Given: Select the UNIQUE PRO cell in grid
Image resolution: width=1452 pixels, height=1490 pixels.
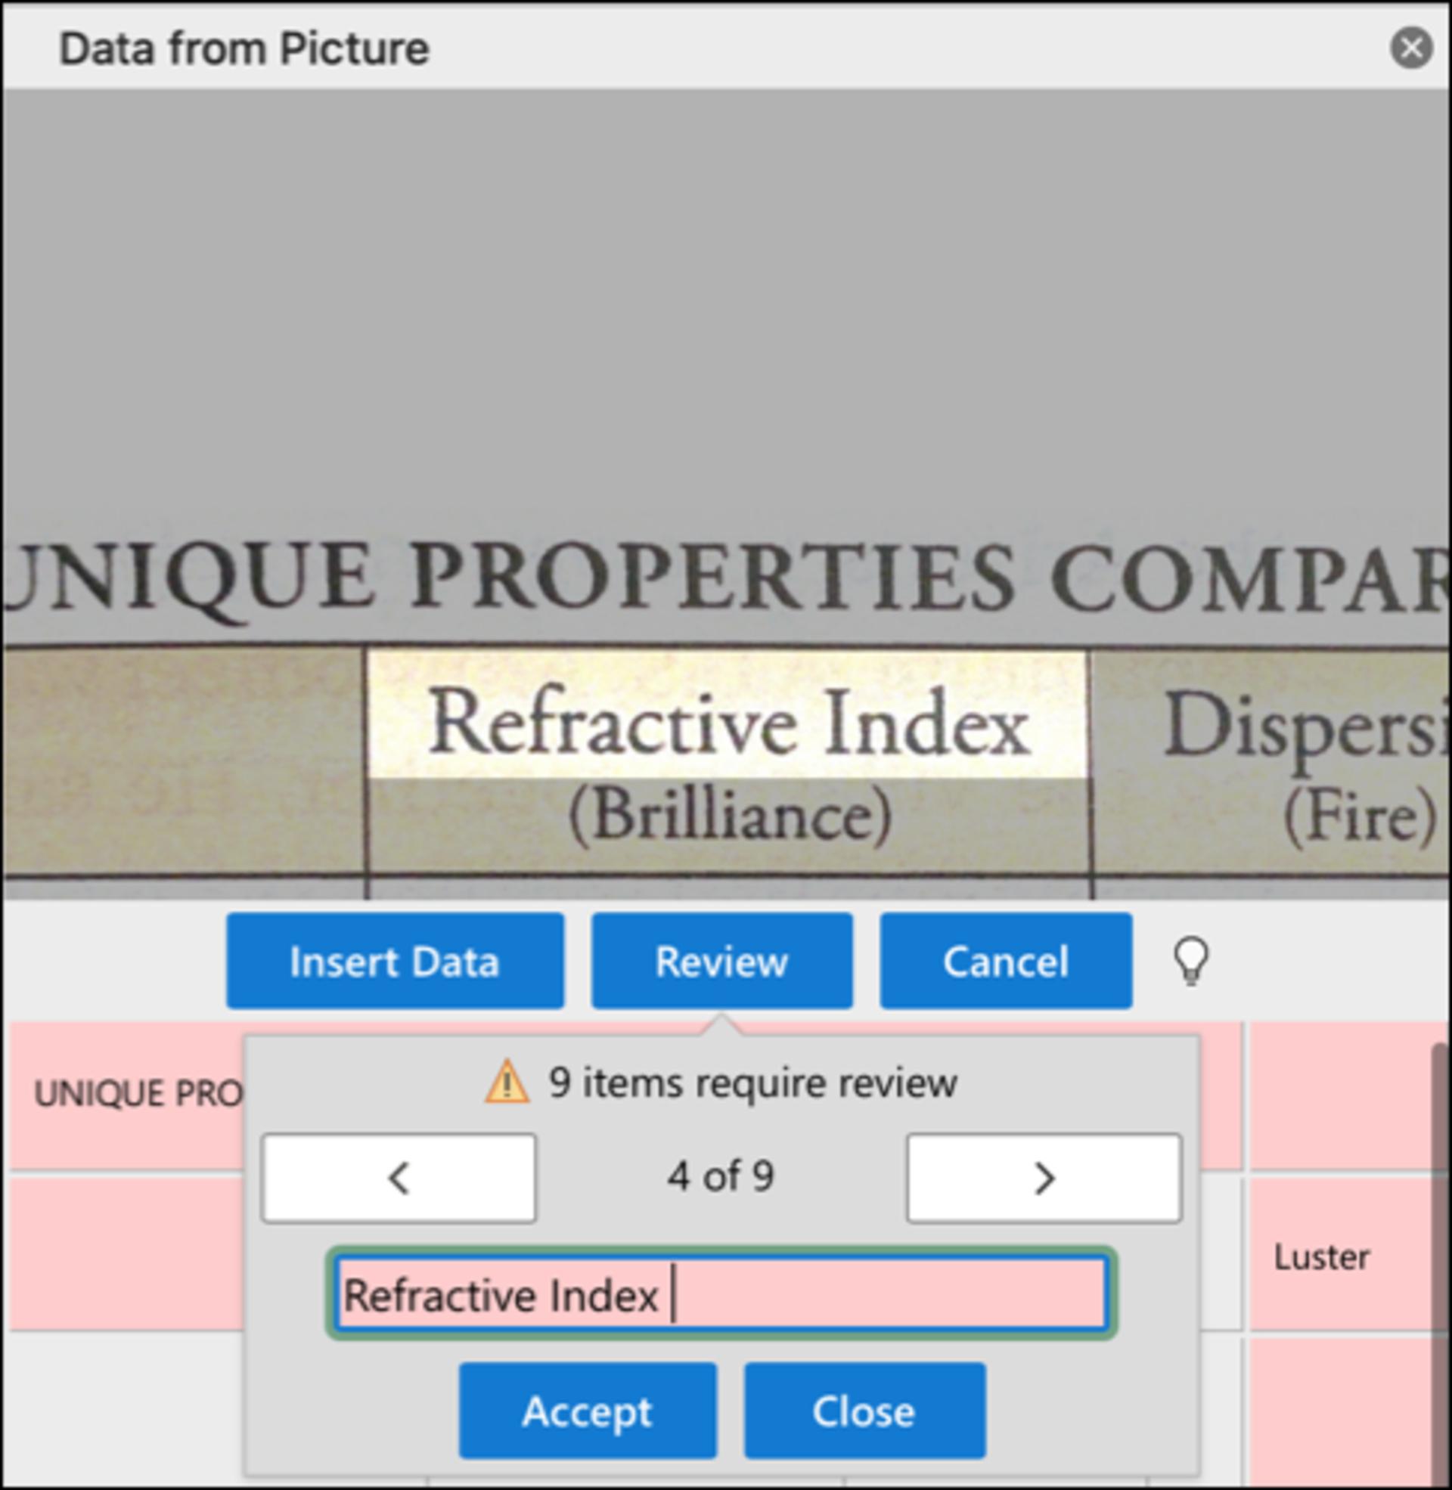Looking at the screenshot, I should 127,1095.
